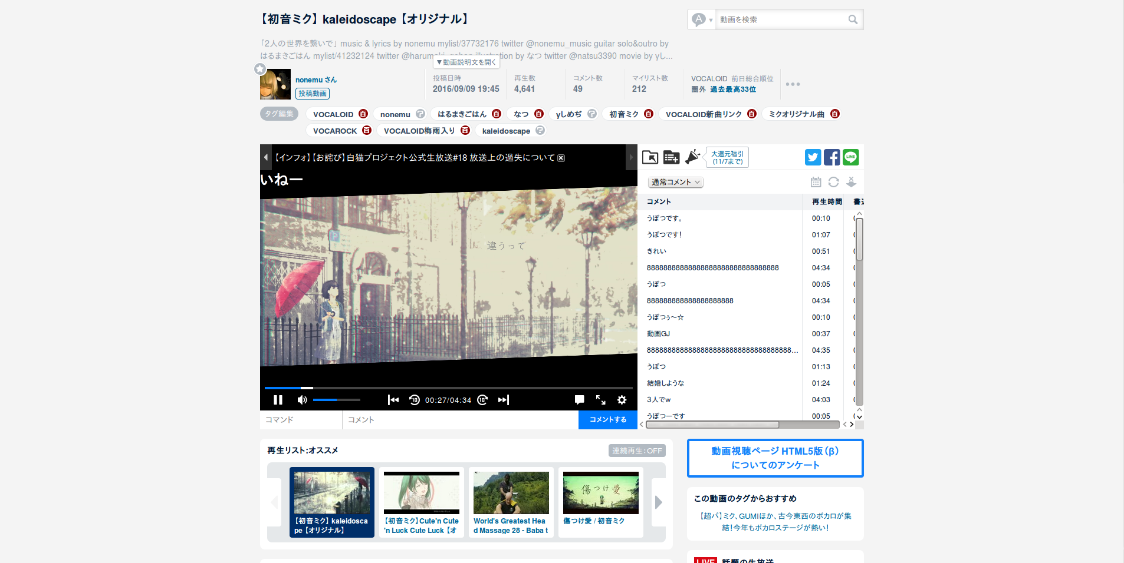Screen dimensions: 1124x563
Task: Open dictionary icon beside VOCALOID tag
Action: click(363, 114)
